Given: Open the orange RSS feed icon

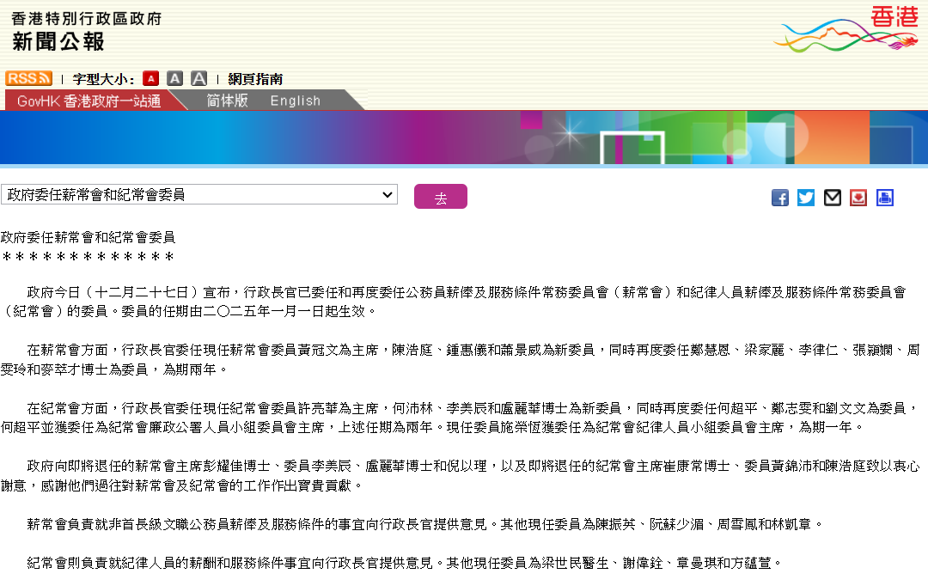Looking at the screenshot, I should [x=28, y=78].
